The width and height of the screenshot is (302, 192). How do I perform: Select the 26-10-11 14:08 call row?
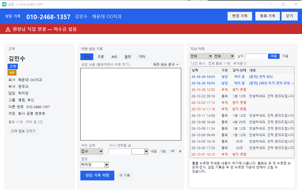coord(242,116)
